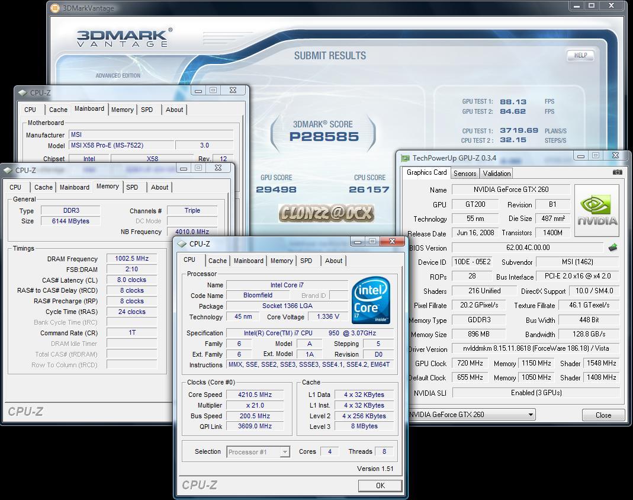Open the Processor #1 selection dropdown
The height and width of the screenshot is (500, 633).
[285, 452]
